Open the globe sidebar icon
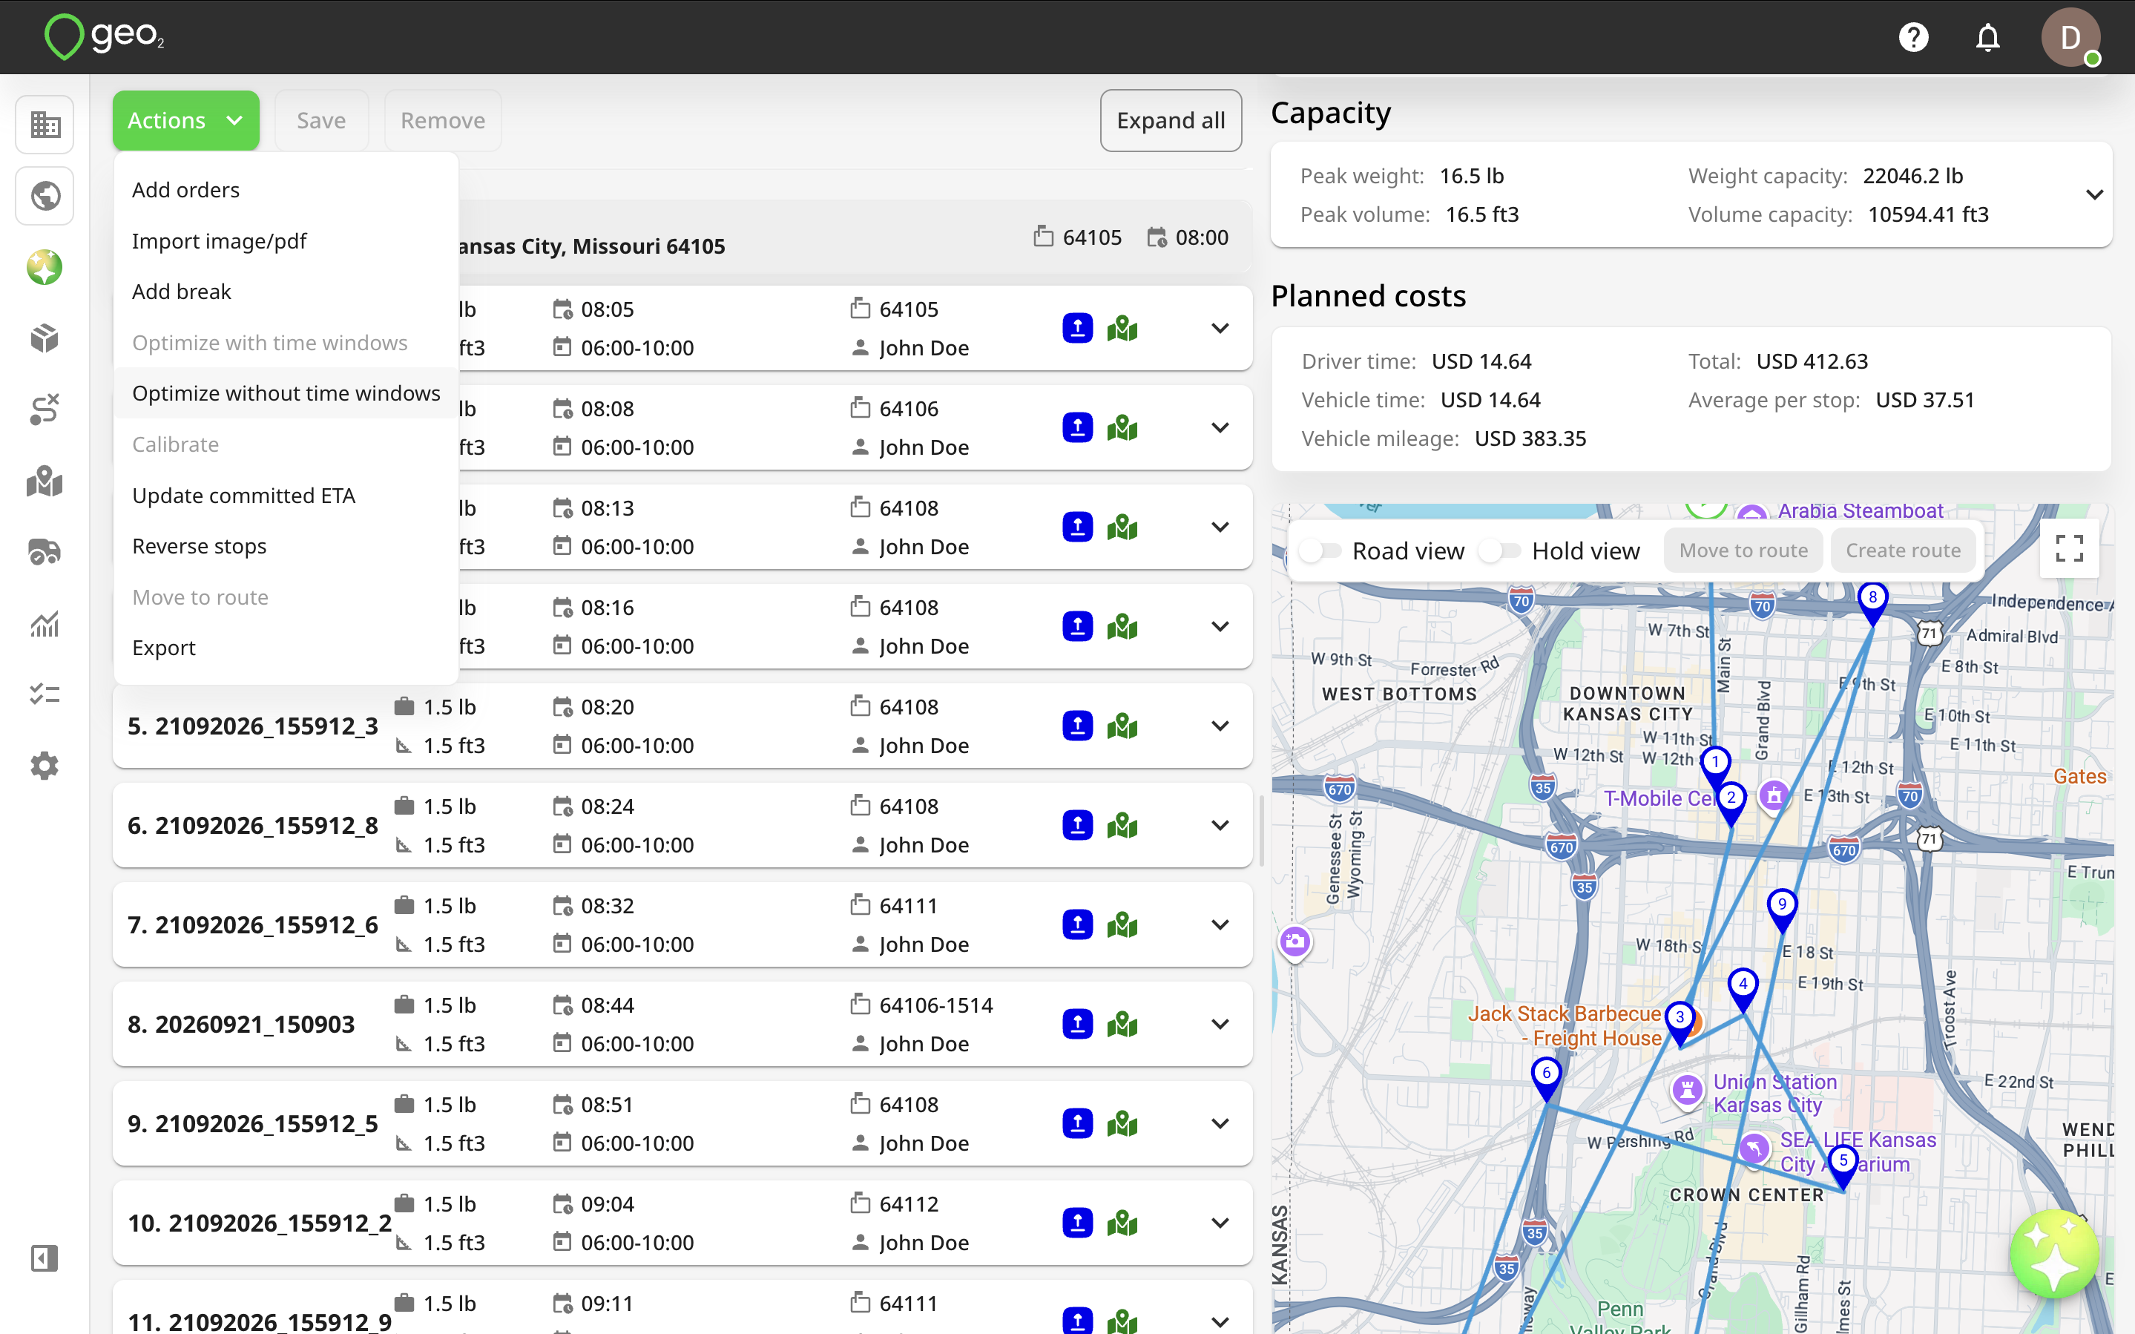 click(x=44, y=196)
